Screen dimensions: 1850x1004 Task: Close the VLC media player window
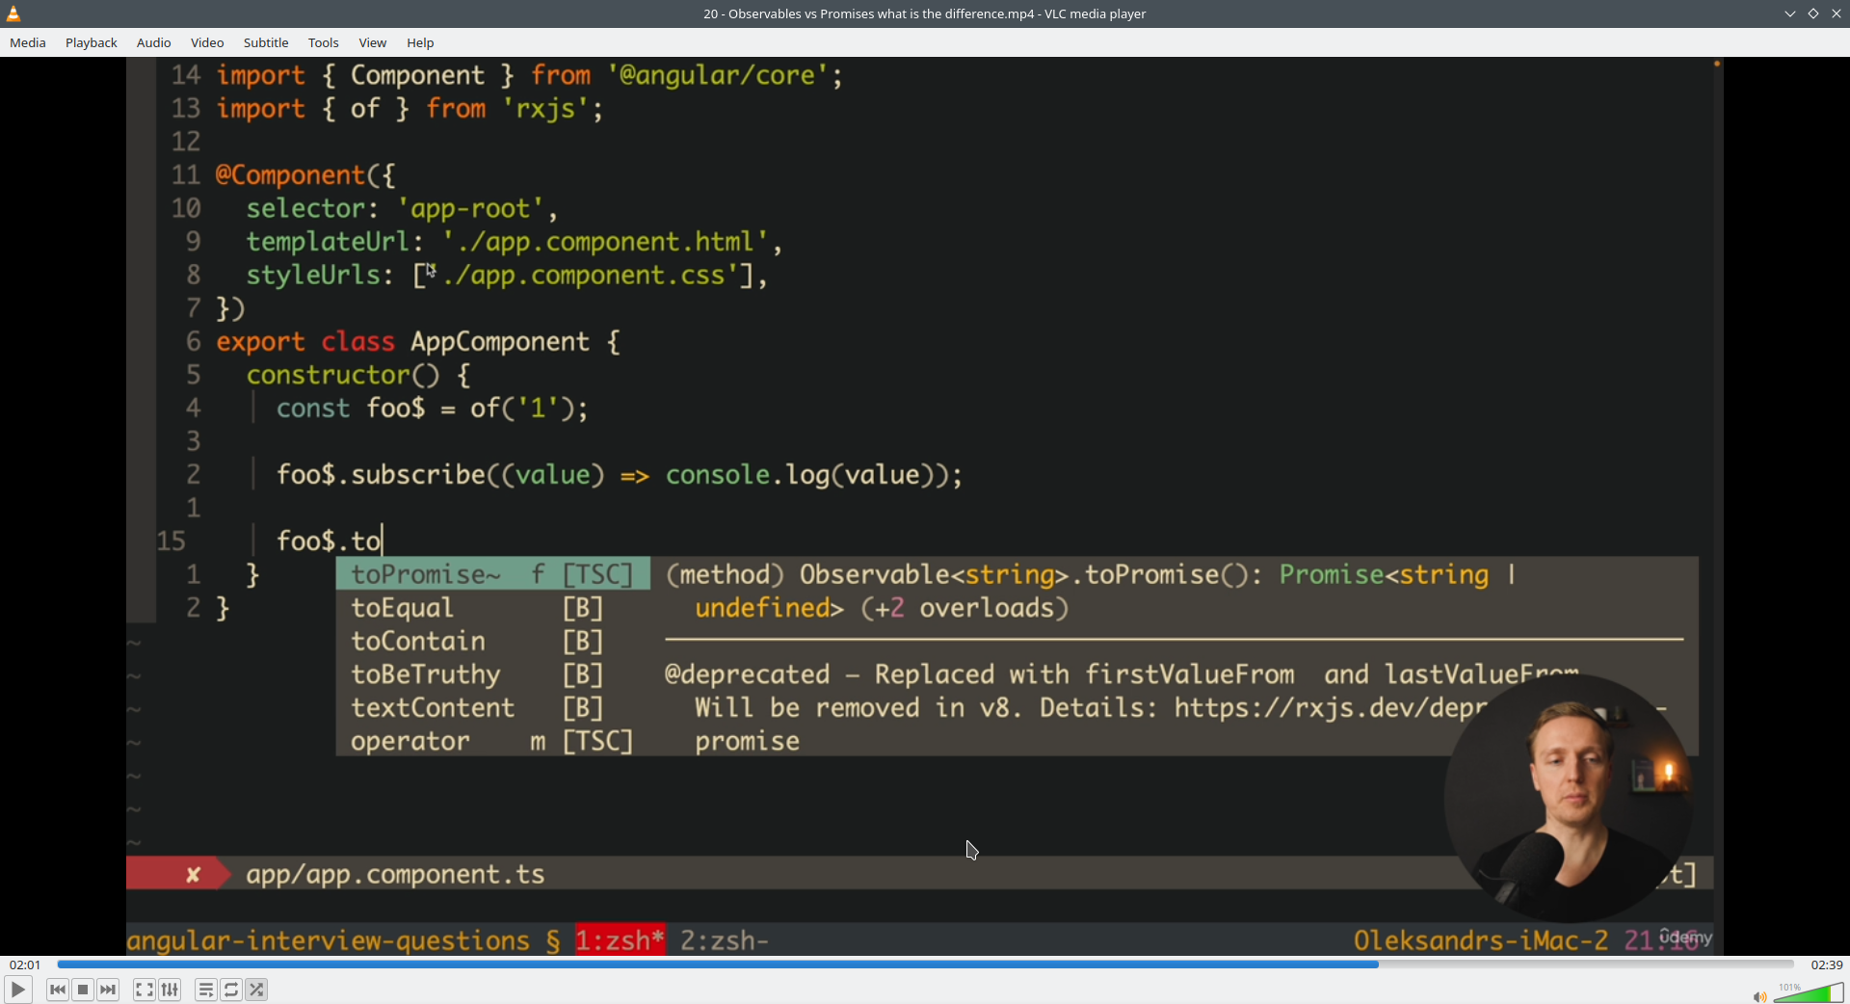point(1837,13)
